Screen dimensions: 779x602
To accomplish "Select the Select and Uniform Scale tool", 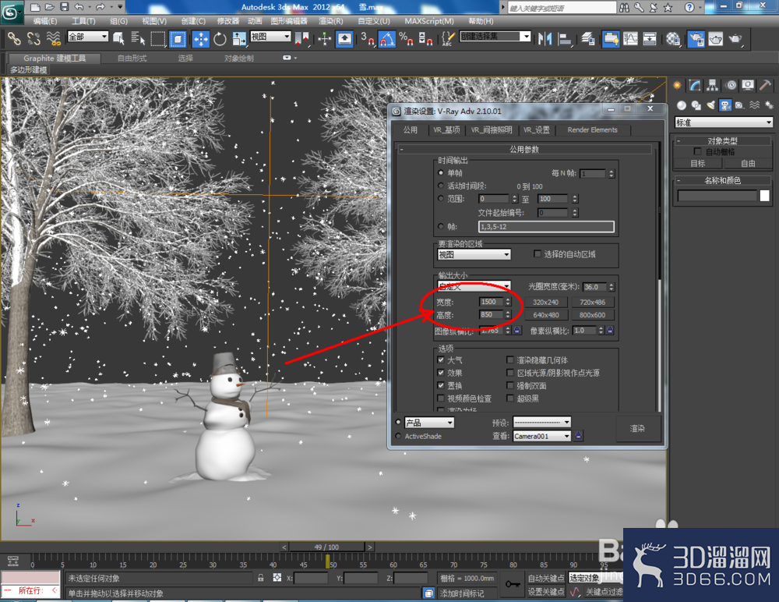I will [x=239, y=39].
